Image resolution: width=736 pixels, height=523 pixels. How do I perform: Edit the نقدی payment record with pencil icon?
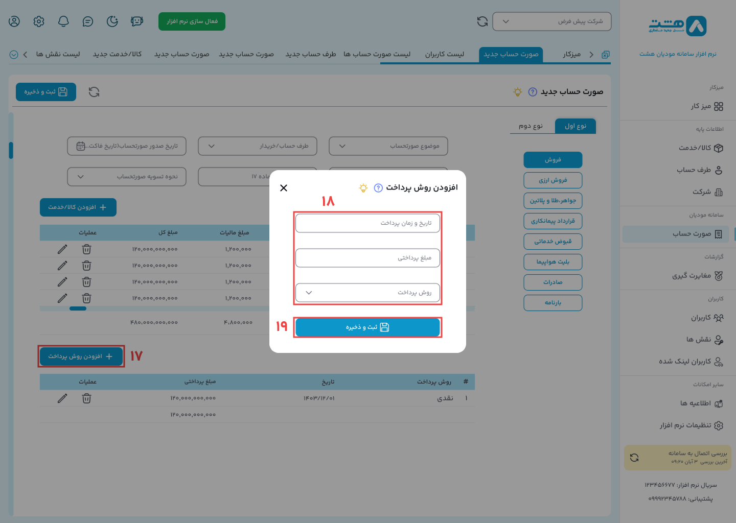(x=62, y=398)
